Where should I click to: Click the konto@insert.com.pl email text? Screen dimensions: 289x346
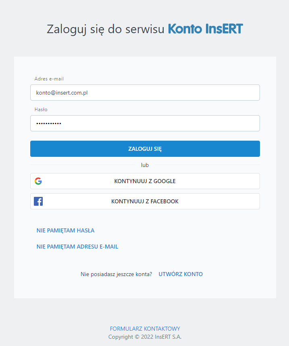pos(62,93)
